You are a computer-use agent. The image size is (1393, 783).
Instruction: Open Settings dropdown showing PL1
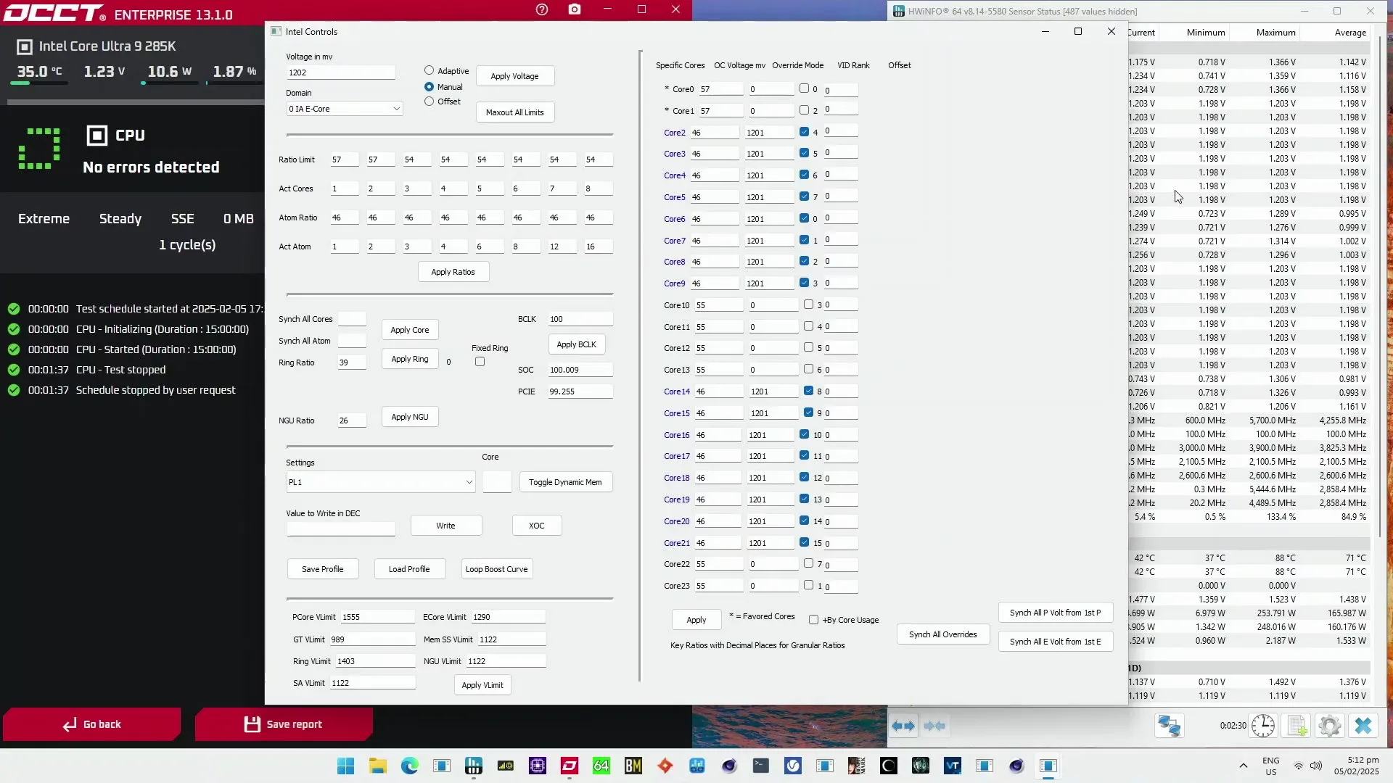point(381,482)
